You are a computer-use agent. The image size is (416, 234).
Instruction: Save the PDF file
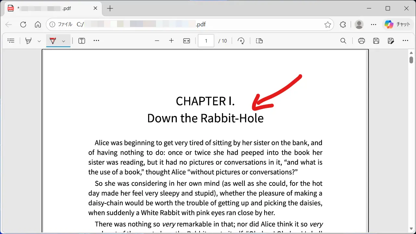376,41
